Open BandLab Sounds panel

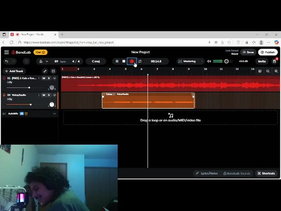coord(237,173)
